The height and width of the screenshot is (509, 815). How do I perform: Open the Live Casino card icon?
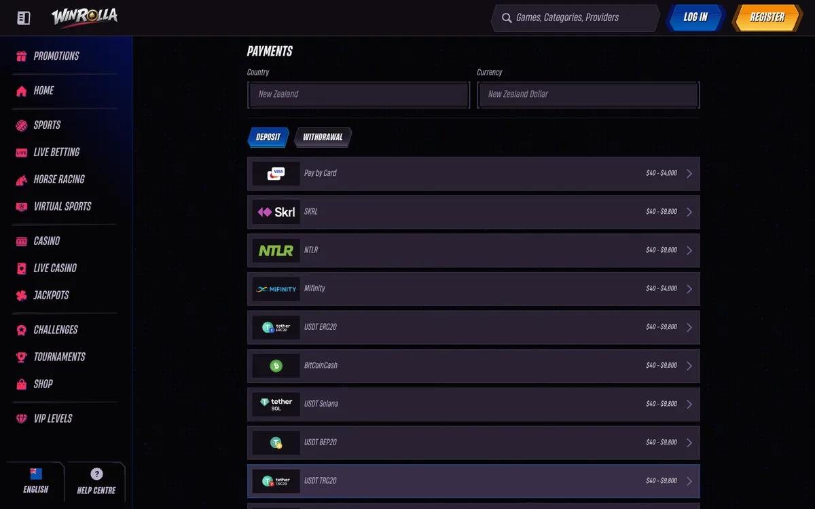pos(22,269)
